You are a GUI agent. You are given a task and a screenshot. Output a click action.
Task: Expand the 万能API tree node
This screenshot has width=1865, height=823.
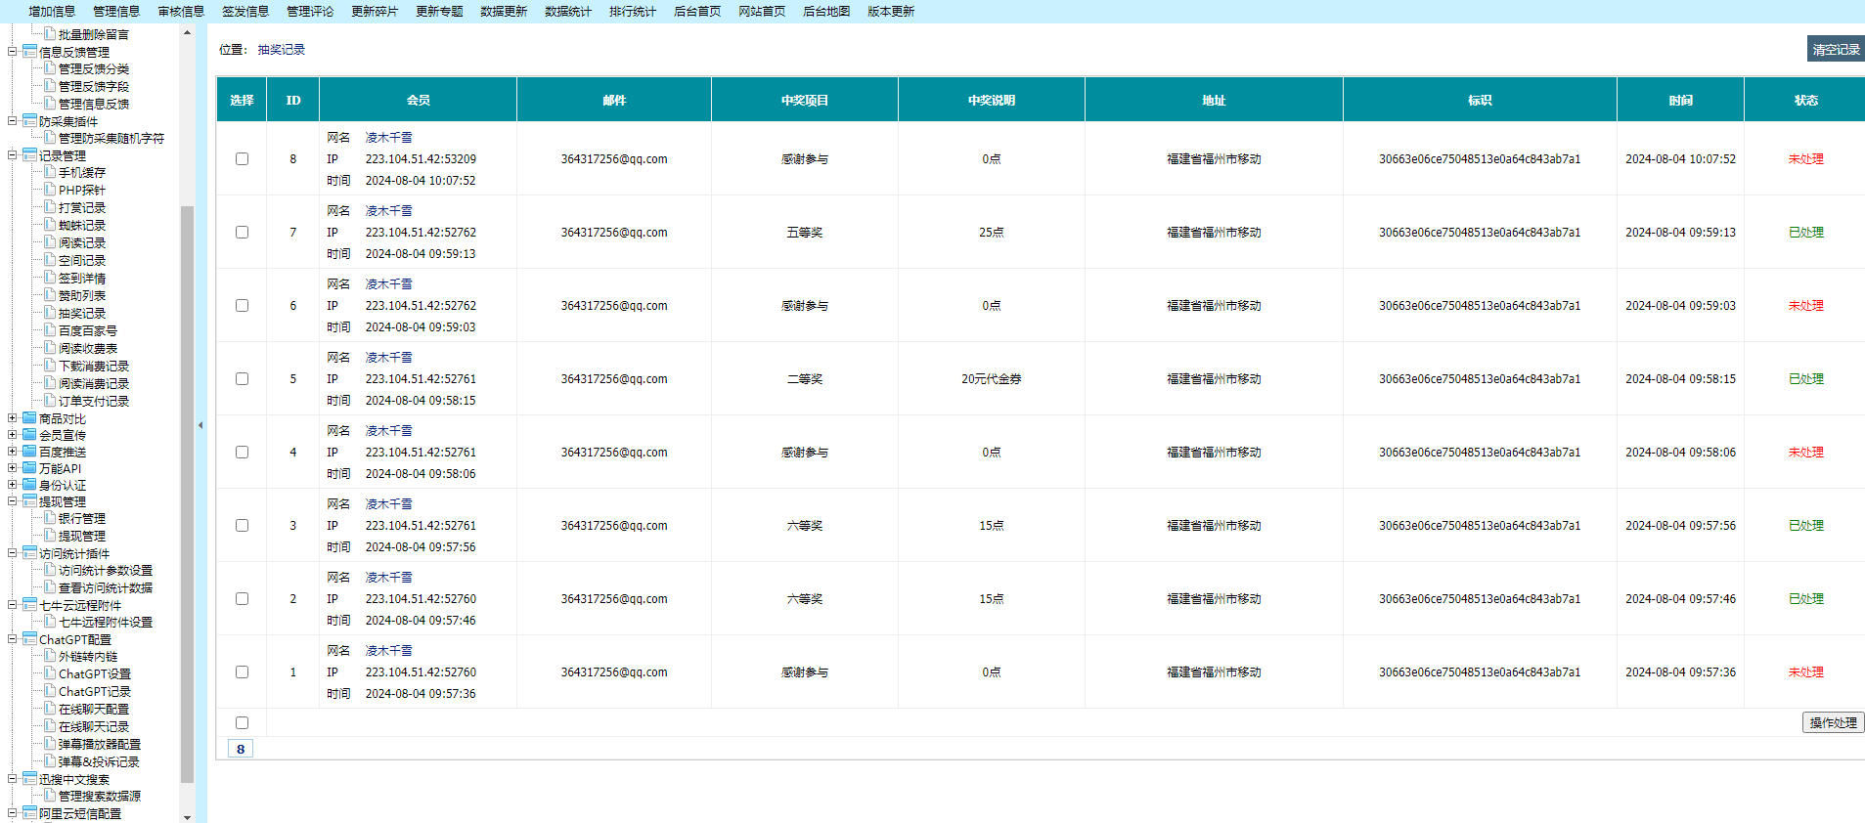coord(13,468)
